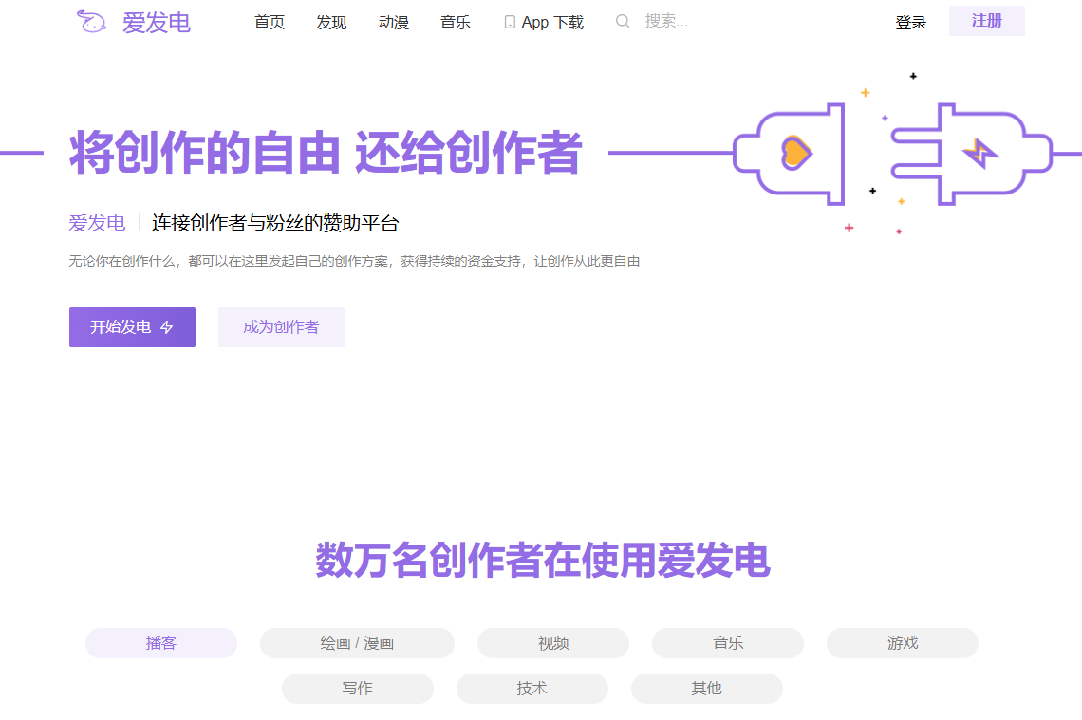Go to the 发现 page
The image size is (1082, 720).
pos(331,22)
